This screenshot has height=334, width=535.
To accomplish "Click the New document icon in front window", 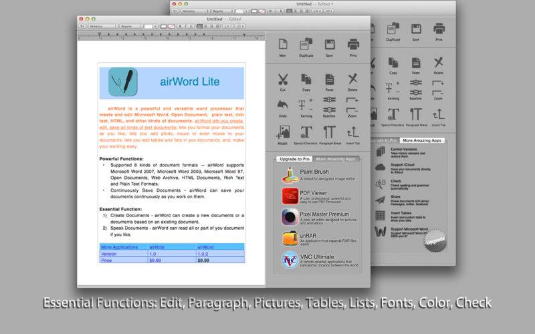I will 282,45.
